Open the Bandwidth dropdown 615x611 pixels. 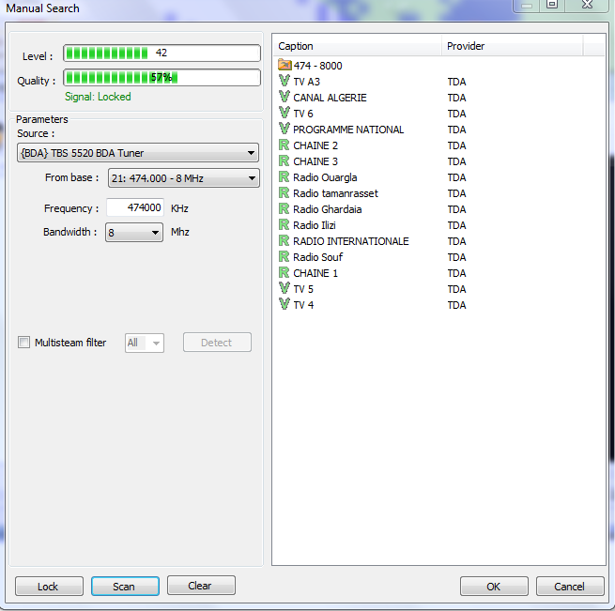[134, 232]
